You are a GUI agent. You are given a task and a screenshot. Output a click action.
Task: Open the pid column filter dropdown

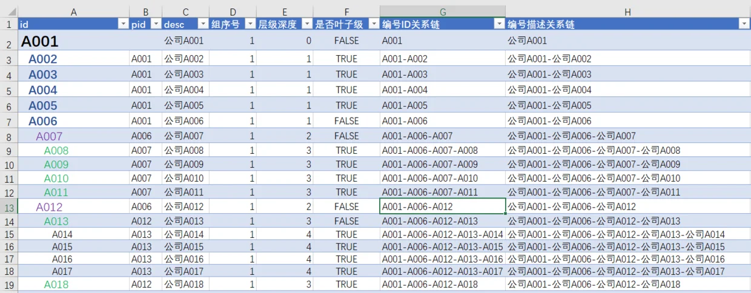click(156, 24)
